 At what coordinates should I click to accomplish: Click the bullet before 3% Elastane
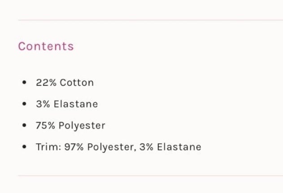[24, 104]
